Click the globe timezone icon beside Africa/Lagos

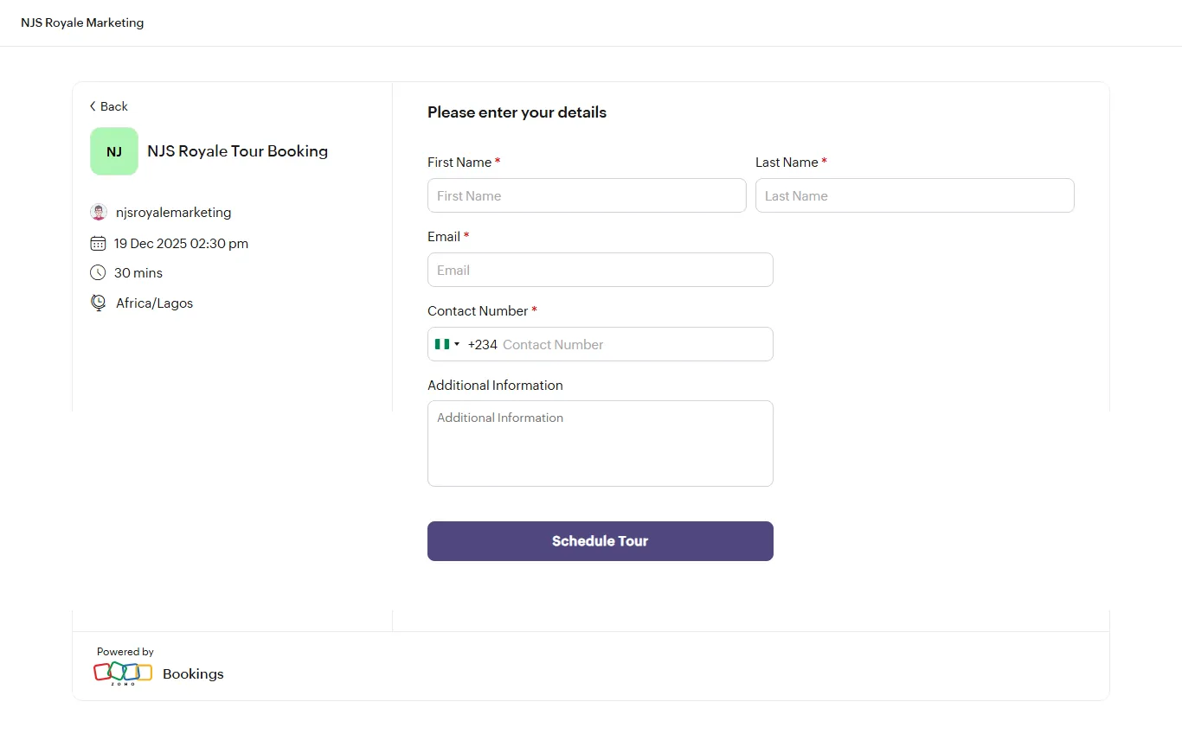pos(98,303)
